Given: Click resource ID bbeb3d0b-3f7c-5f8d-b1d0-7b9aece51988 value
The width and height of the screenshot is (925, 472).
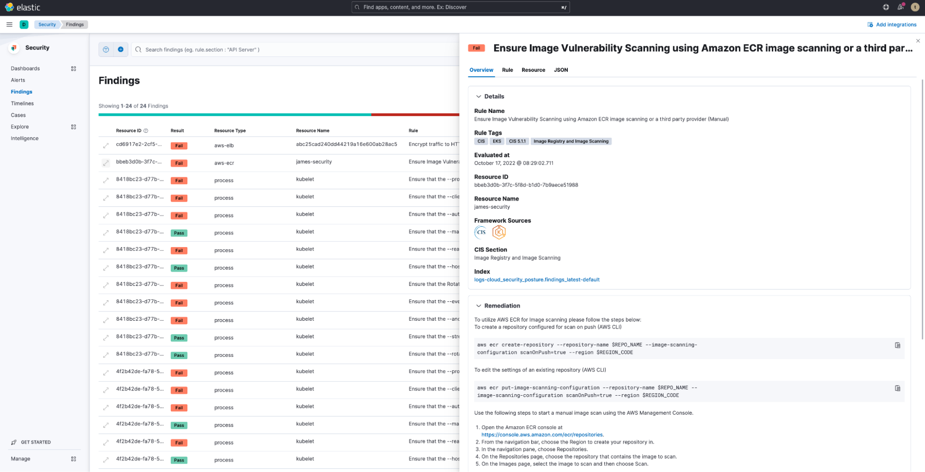Looking at the screenshot, I should 526,185.
